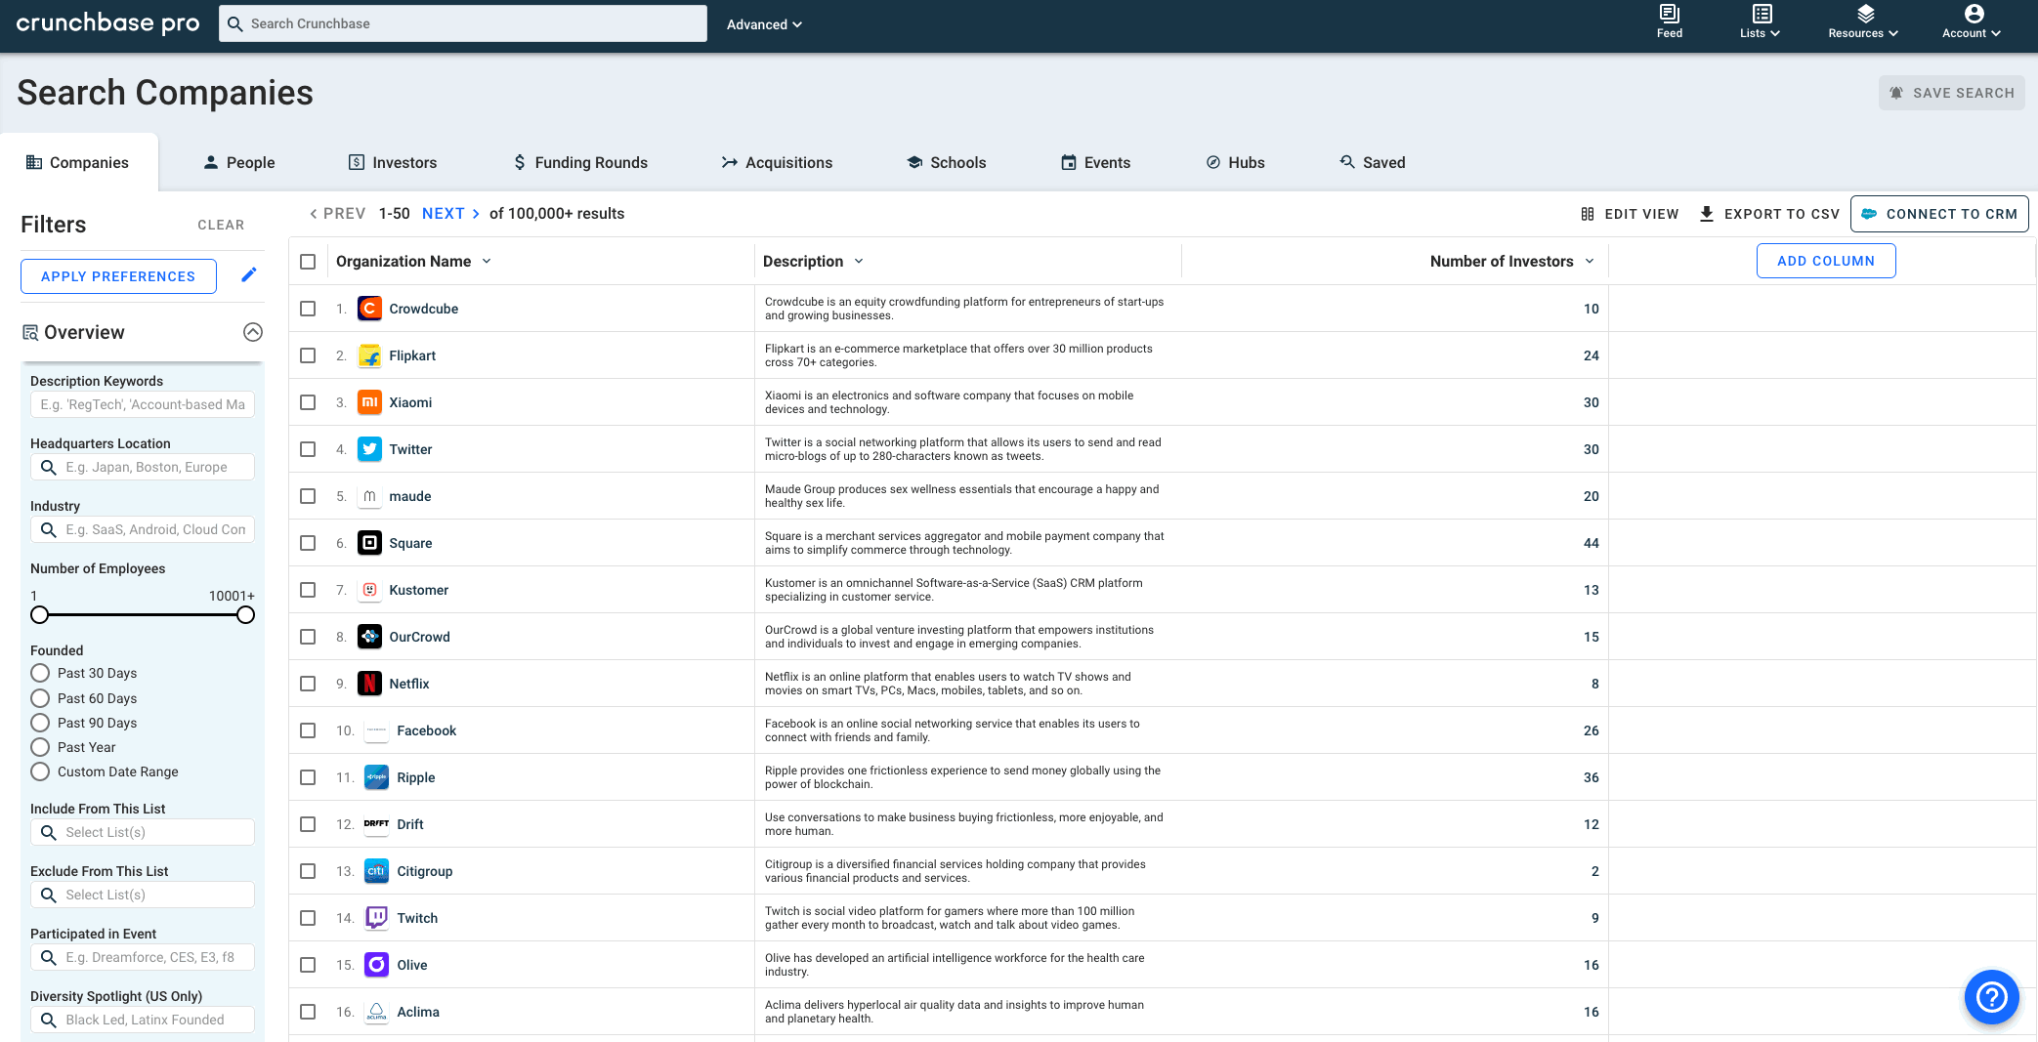
Task: Click the Twitter bird logo
Action: coord(369,449)
